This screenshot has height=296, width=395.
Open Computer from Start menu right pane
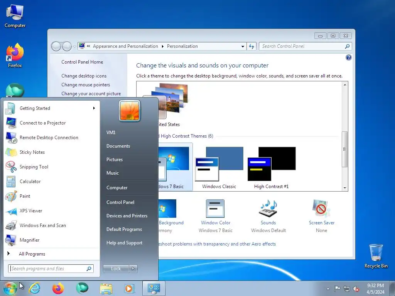tap(117, 188)
